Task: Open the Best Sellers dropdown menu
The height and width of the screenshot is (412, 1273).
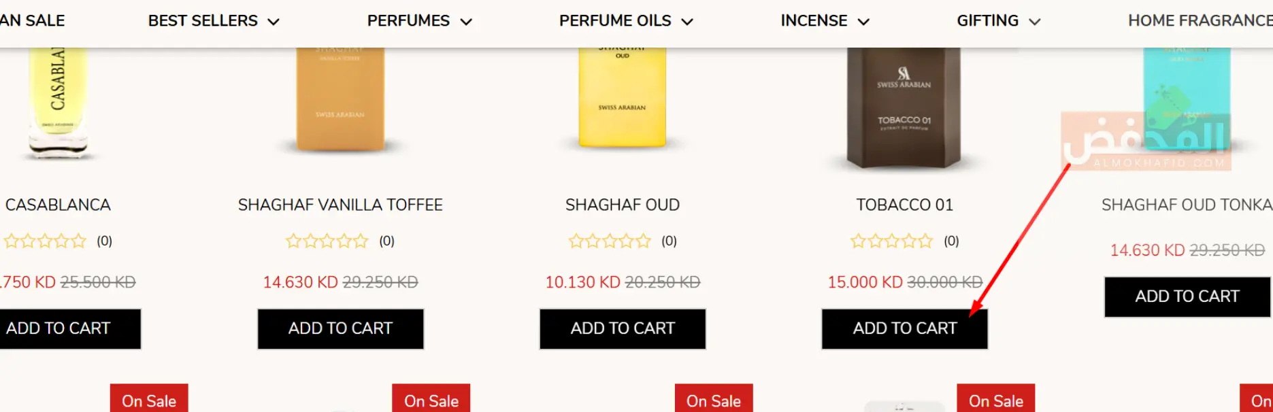Action: pos(214,21)
